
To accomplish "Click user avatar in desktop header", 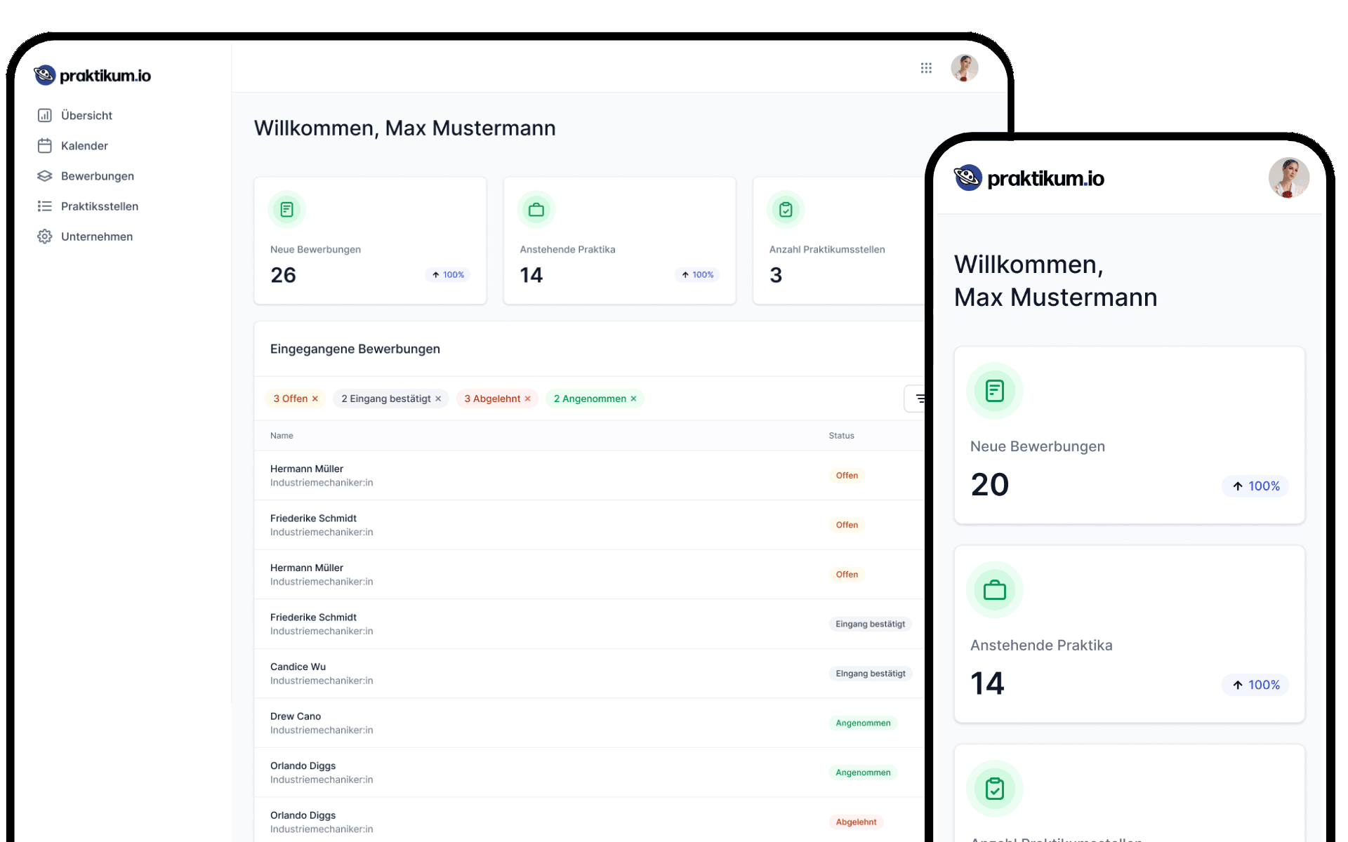I will pos(964,68).
